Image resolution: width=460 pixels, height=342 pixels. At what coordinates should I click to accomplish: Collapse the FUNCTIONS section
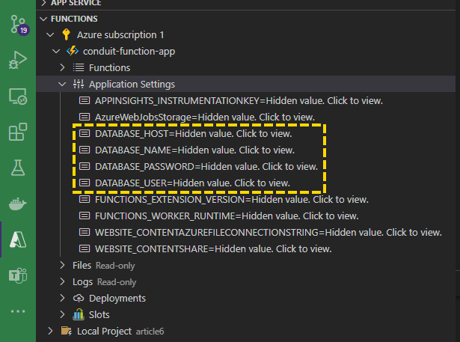pyautogui.click(x=43, y=19)
